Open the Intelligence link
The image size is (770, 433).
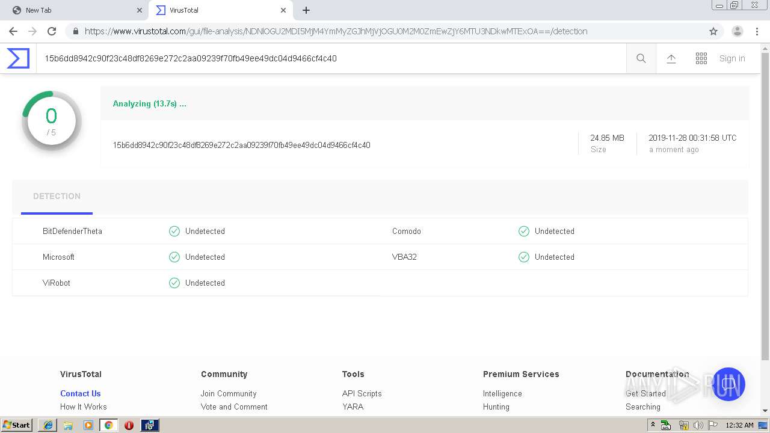point(502,393)
